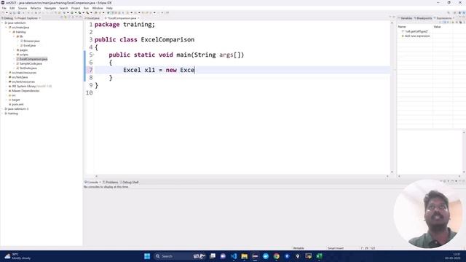Open the Breakpoints tab
This screenshot has width=466, height=262.
click(x=423, y=18)
